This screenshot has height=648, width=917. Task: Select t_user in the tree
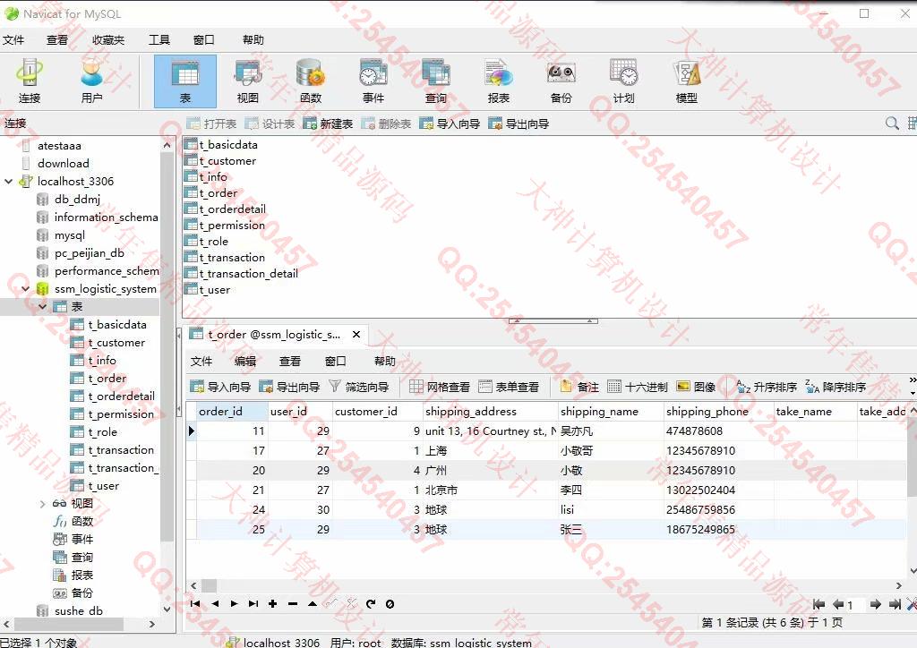coord(104,486)
